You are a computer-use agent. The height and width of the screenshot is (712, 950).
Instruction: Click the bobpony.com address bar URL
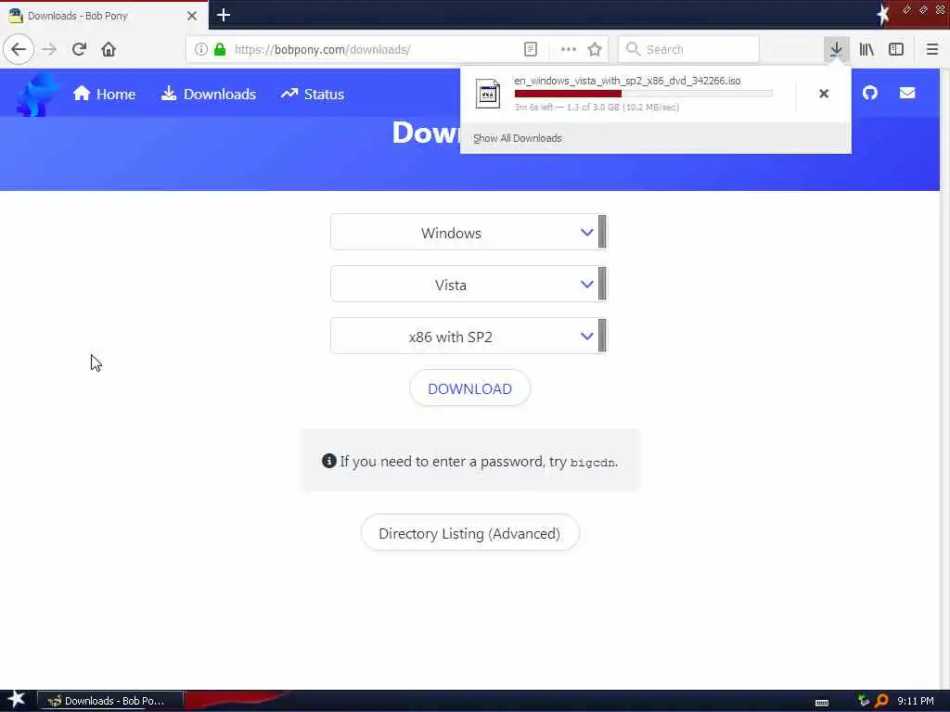coord(322,49)
